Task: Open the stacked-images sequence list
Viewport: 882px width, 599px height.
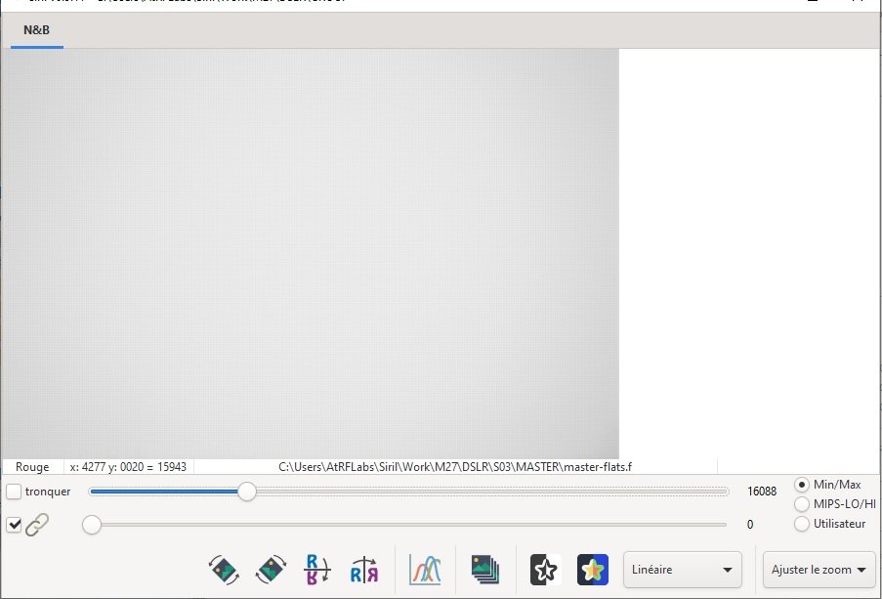Action: 484,569
